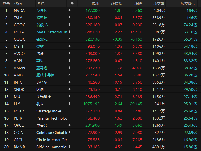Sort the list by 涨幅% column
The width and height of the screenshot is (201, 151).
[x=116, y=3]
